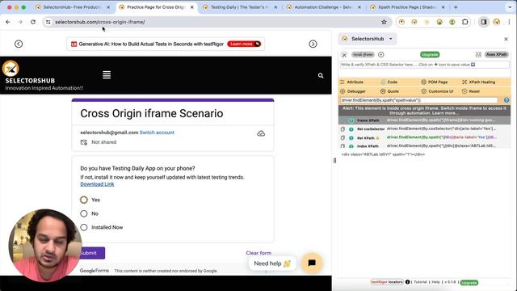Open a new browser tab
Image resolution: width=517 pixels, height=291 pixels.
pyautogui.click(x=456, y=7)
